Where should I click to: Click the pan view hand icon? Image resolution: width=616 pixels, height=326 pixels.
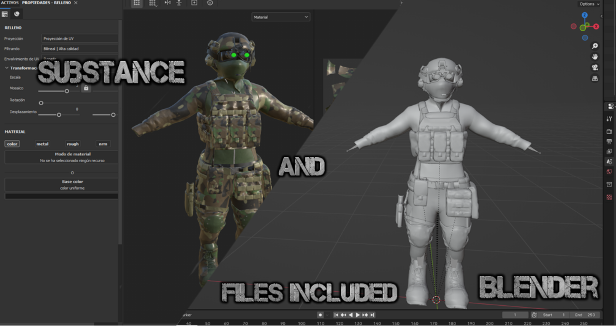click(x=595, y=57)
